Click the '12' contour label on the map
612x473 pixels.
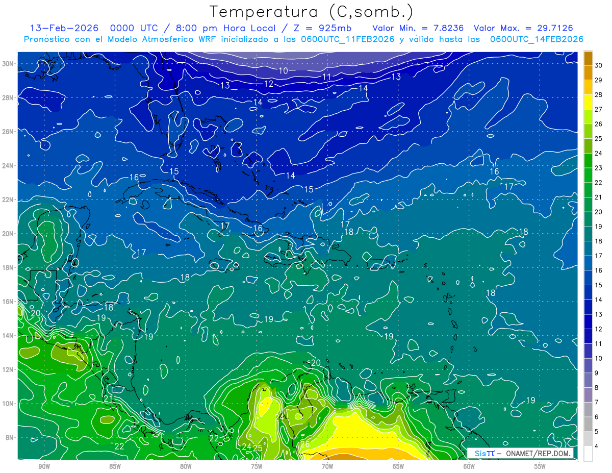tap(269, 84)
